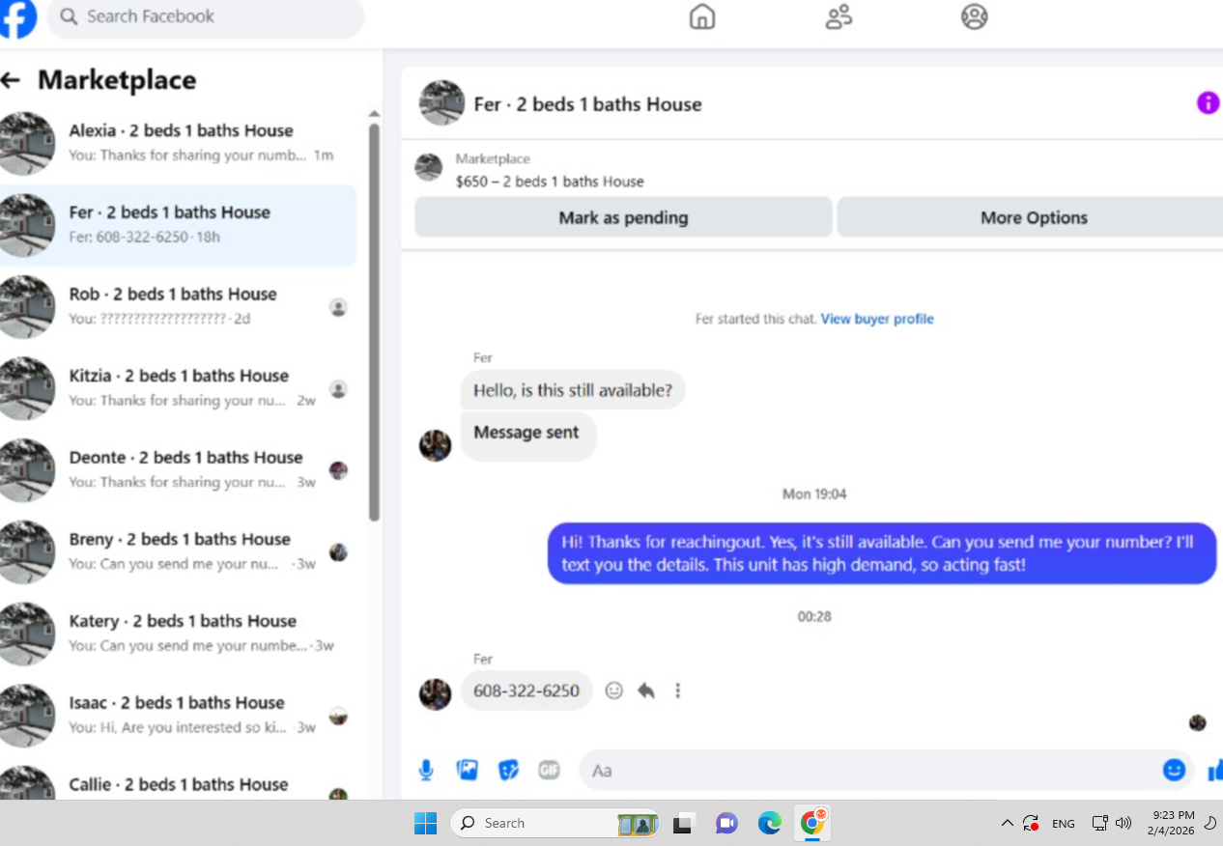
Task: Open Deonte's conversation
Action: [179, 469]
